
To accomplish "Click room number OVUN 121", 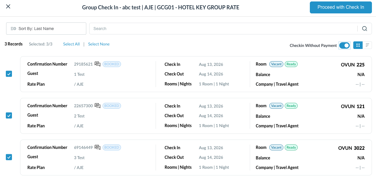I will pos(353,106).
